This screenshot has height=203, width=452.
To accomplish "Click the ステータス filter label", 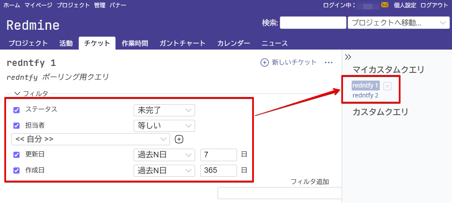I will click(42, 109).
